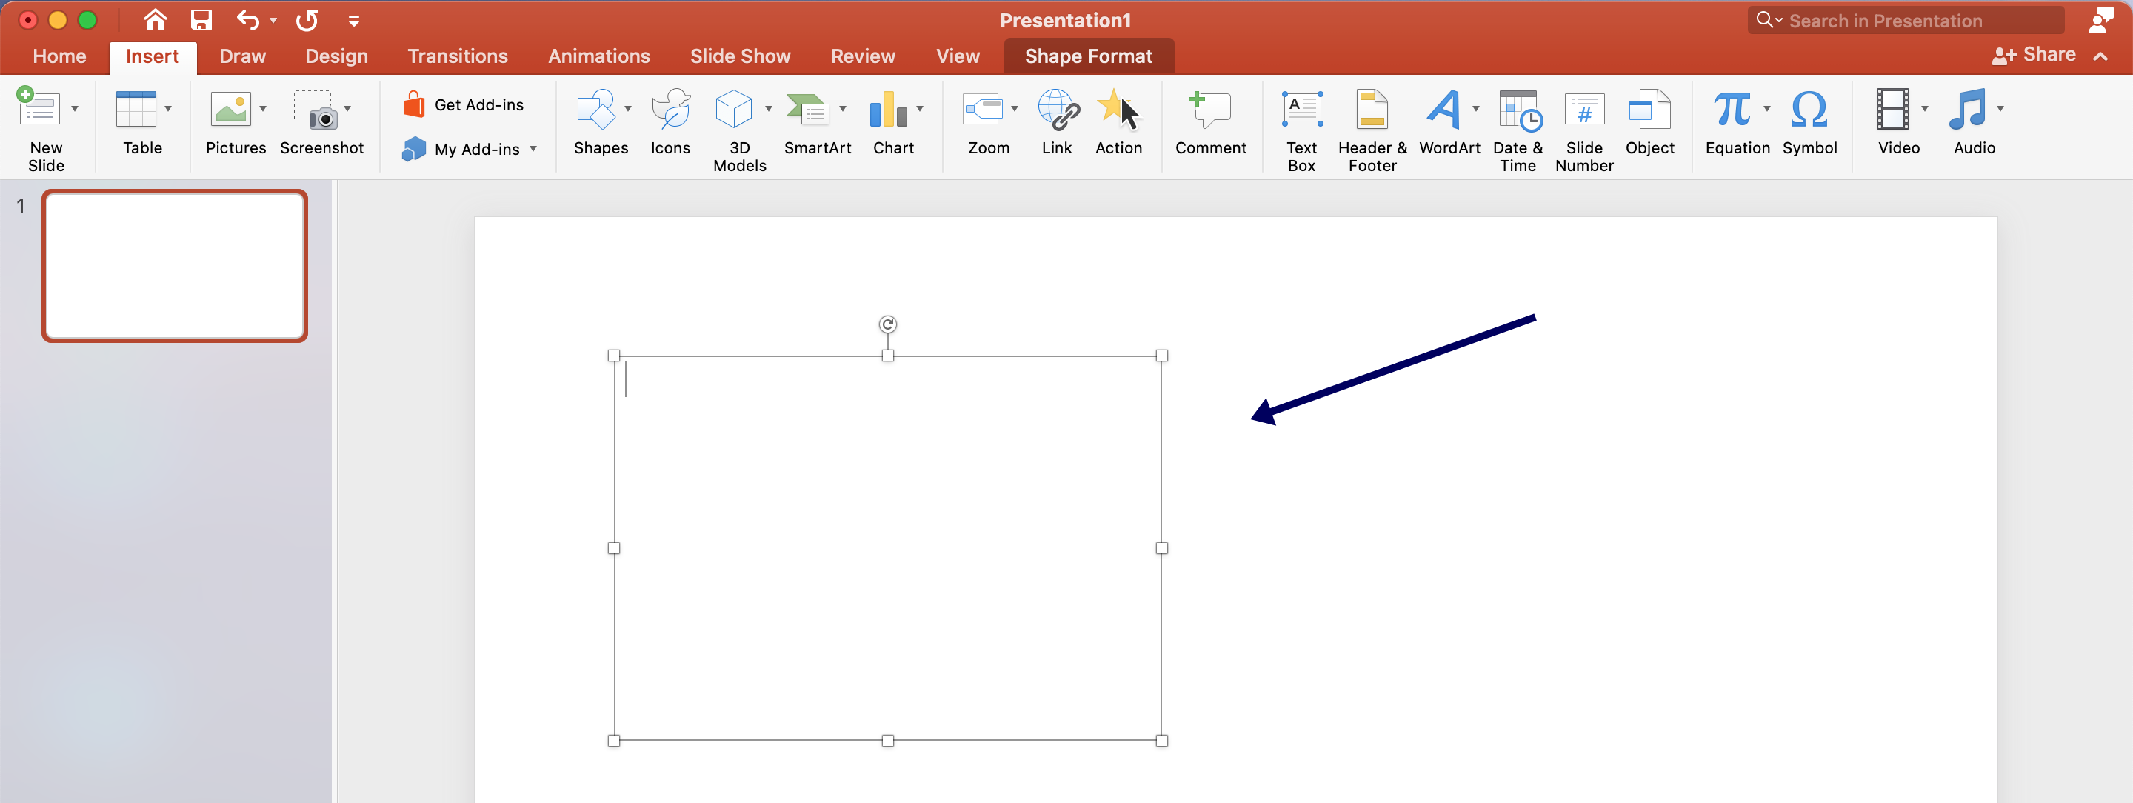Click the Redo/Repeat icon
Screen dimensions: 2133x803
(x=307, y=20)
